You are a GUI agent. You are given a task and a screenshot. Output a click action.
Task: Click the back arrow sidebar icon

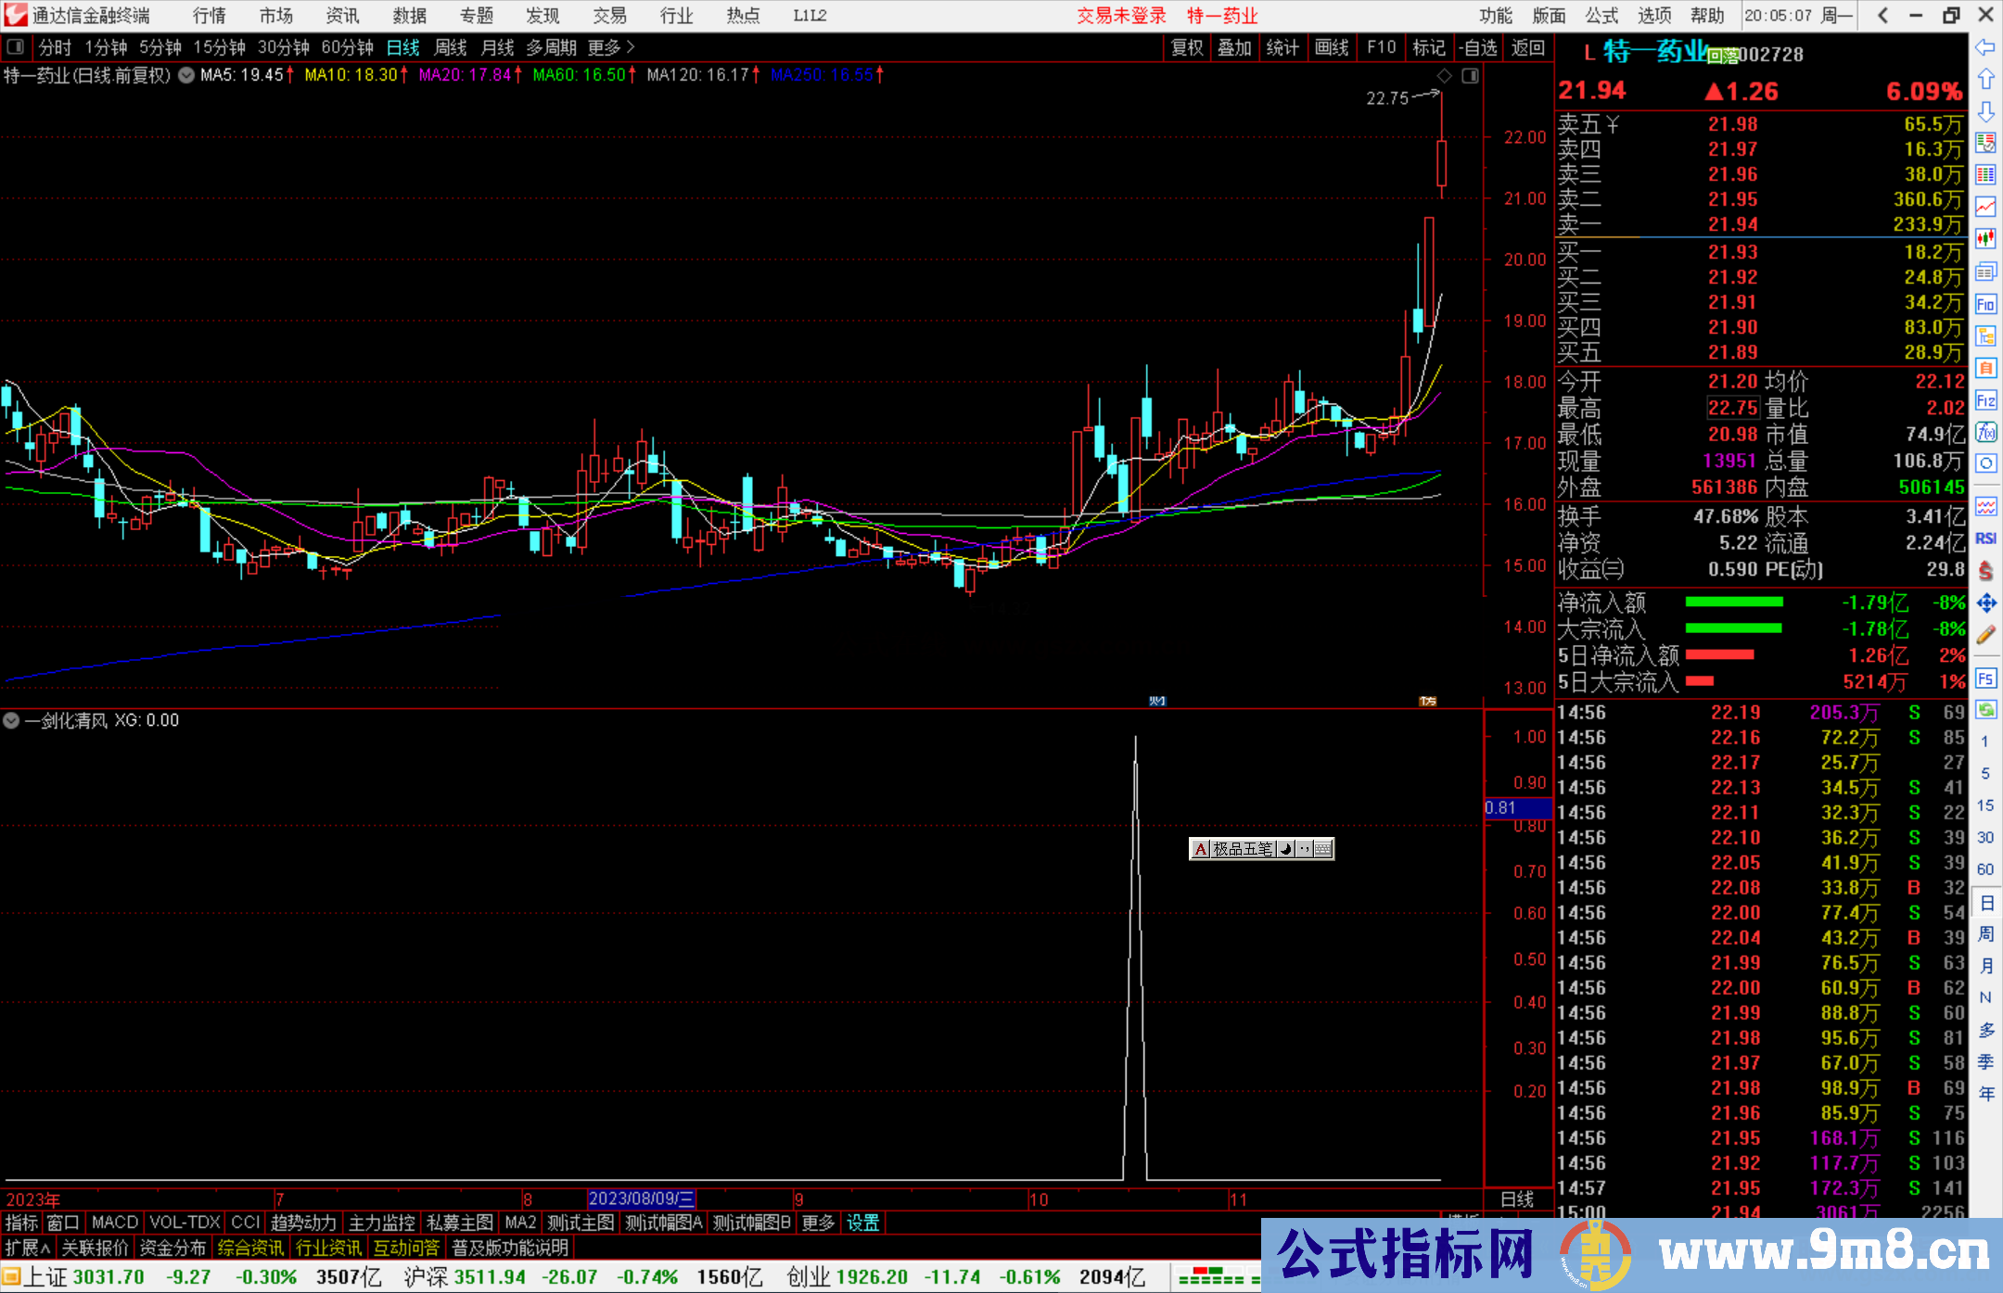click(x=1985, y=47)
